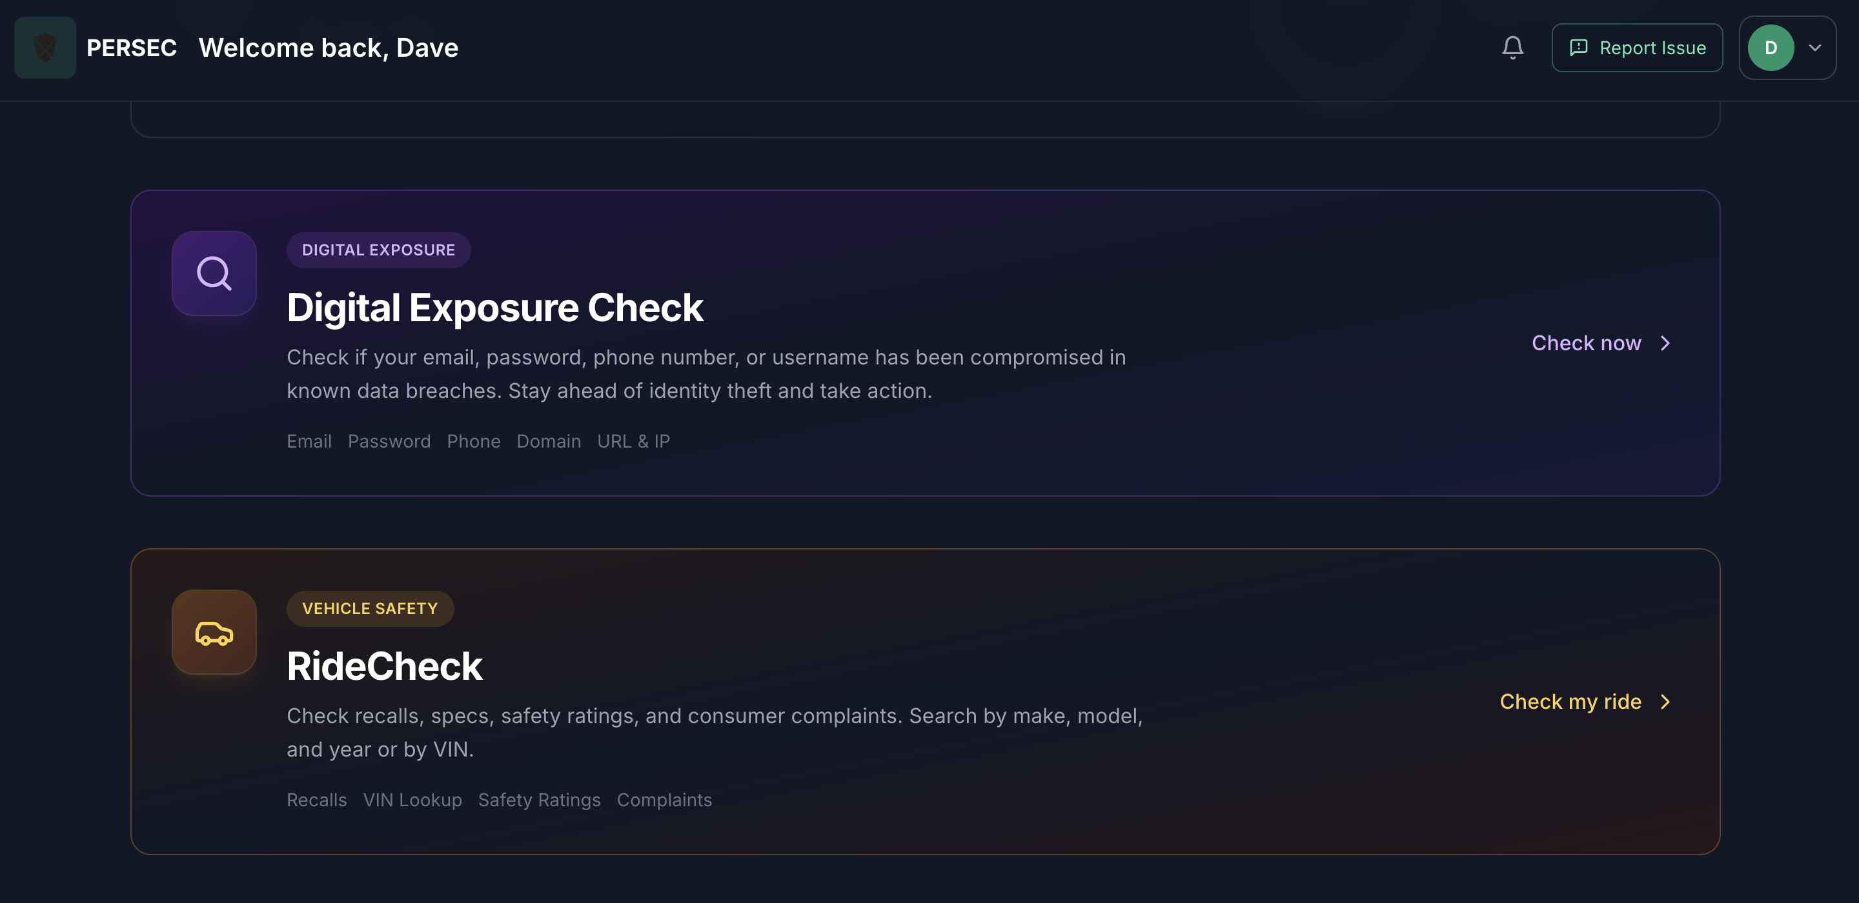
Task: Click the green D user avatar
Action: point(1770,48)
